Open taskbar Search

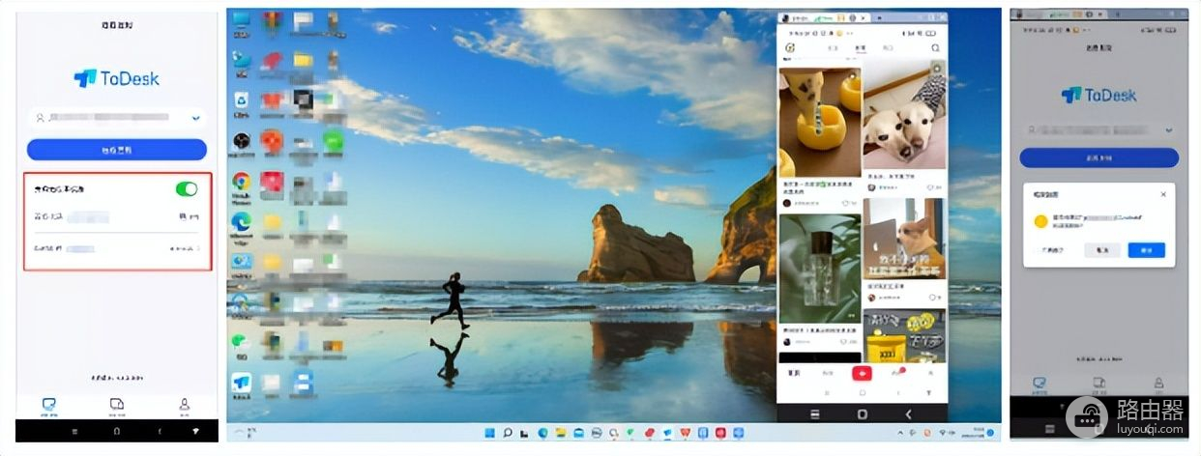(507, 432)
